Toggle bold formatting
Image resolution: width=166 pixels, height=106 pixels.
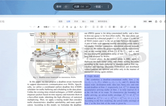coord(59,27)
